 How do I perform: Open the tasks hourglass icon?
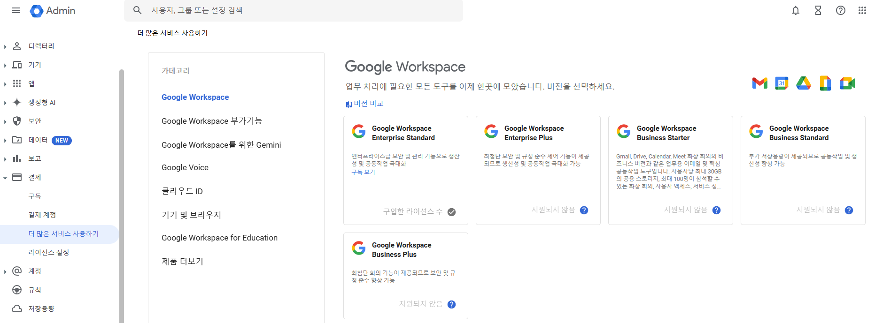click(x=818, y=10)
